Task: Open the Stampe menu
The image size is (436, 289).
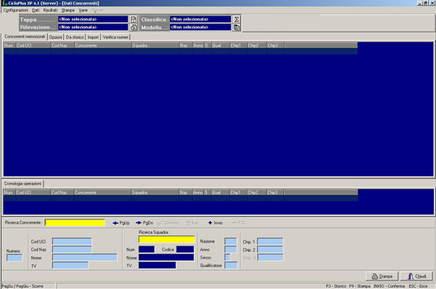Action: click(68, 10)
